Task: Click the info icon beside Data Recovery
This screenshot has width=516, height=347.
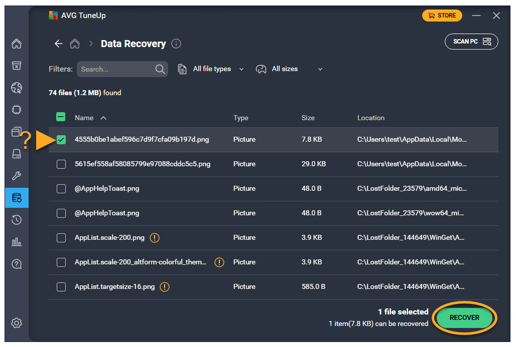Action: point(176,44)
